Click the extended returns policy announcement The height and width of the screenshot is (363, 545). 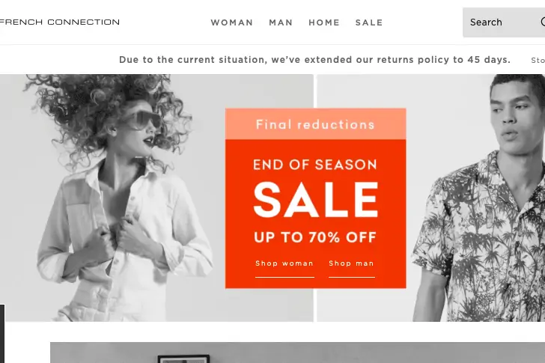click(314, 60)
